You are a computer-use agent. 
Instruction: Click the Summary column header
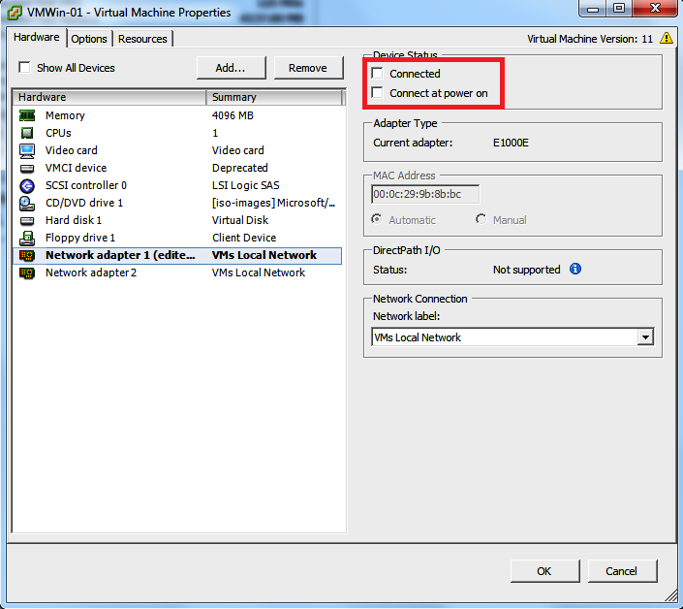point(275,97)
